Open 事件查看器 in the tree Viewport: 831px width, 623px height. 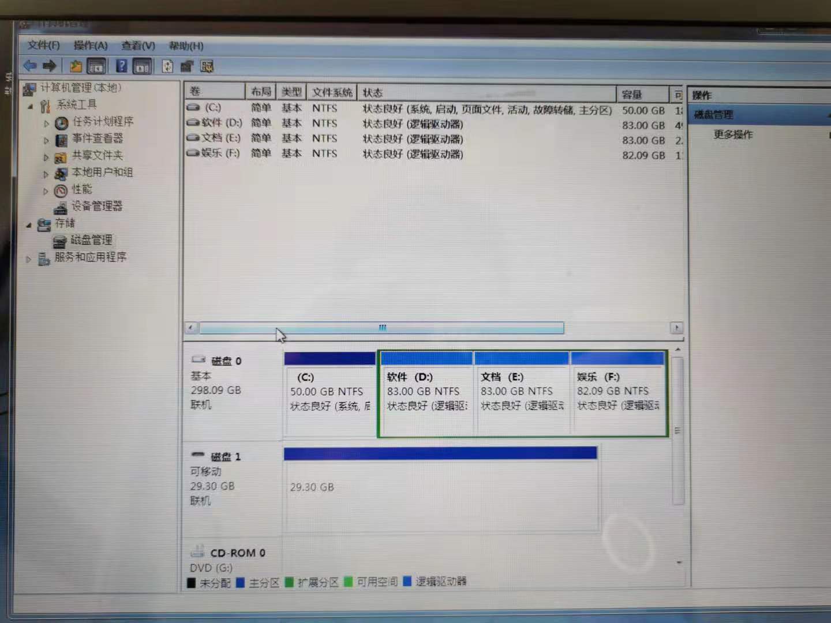[x=97, y=138]
